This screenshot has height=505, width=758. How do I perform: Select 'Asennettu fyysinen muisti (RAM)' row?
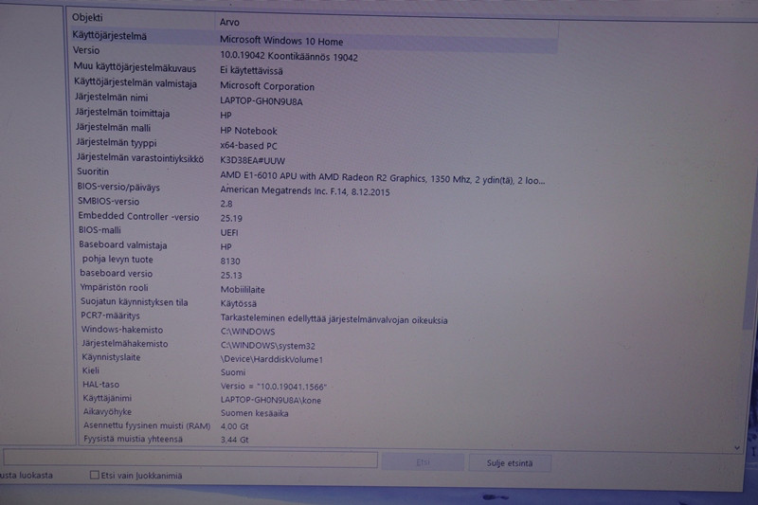click(147, 425)
